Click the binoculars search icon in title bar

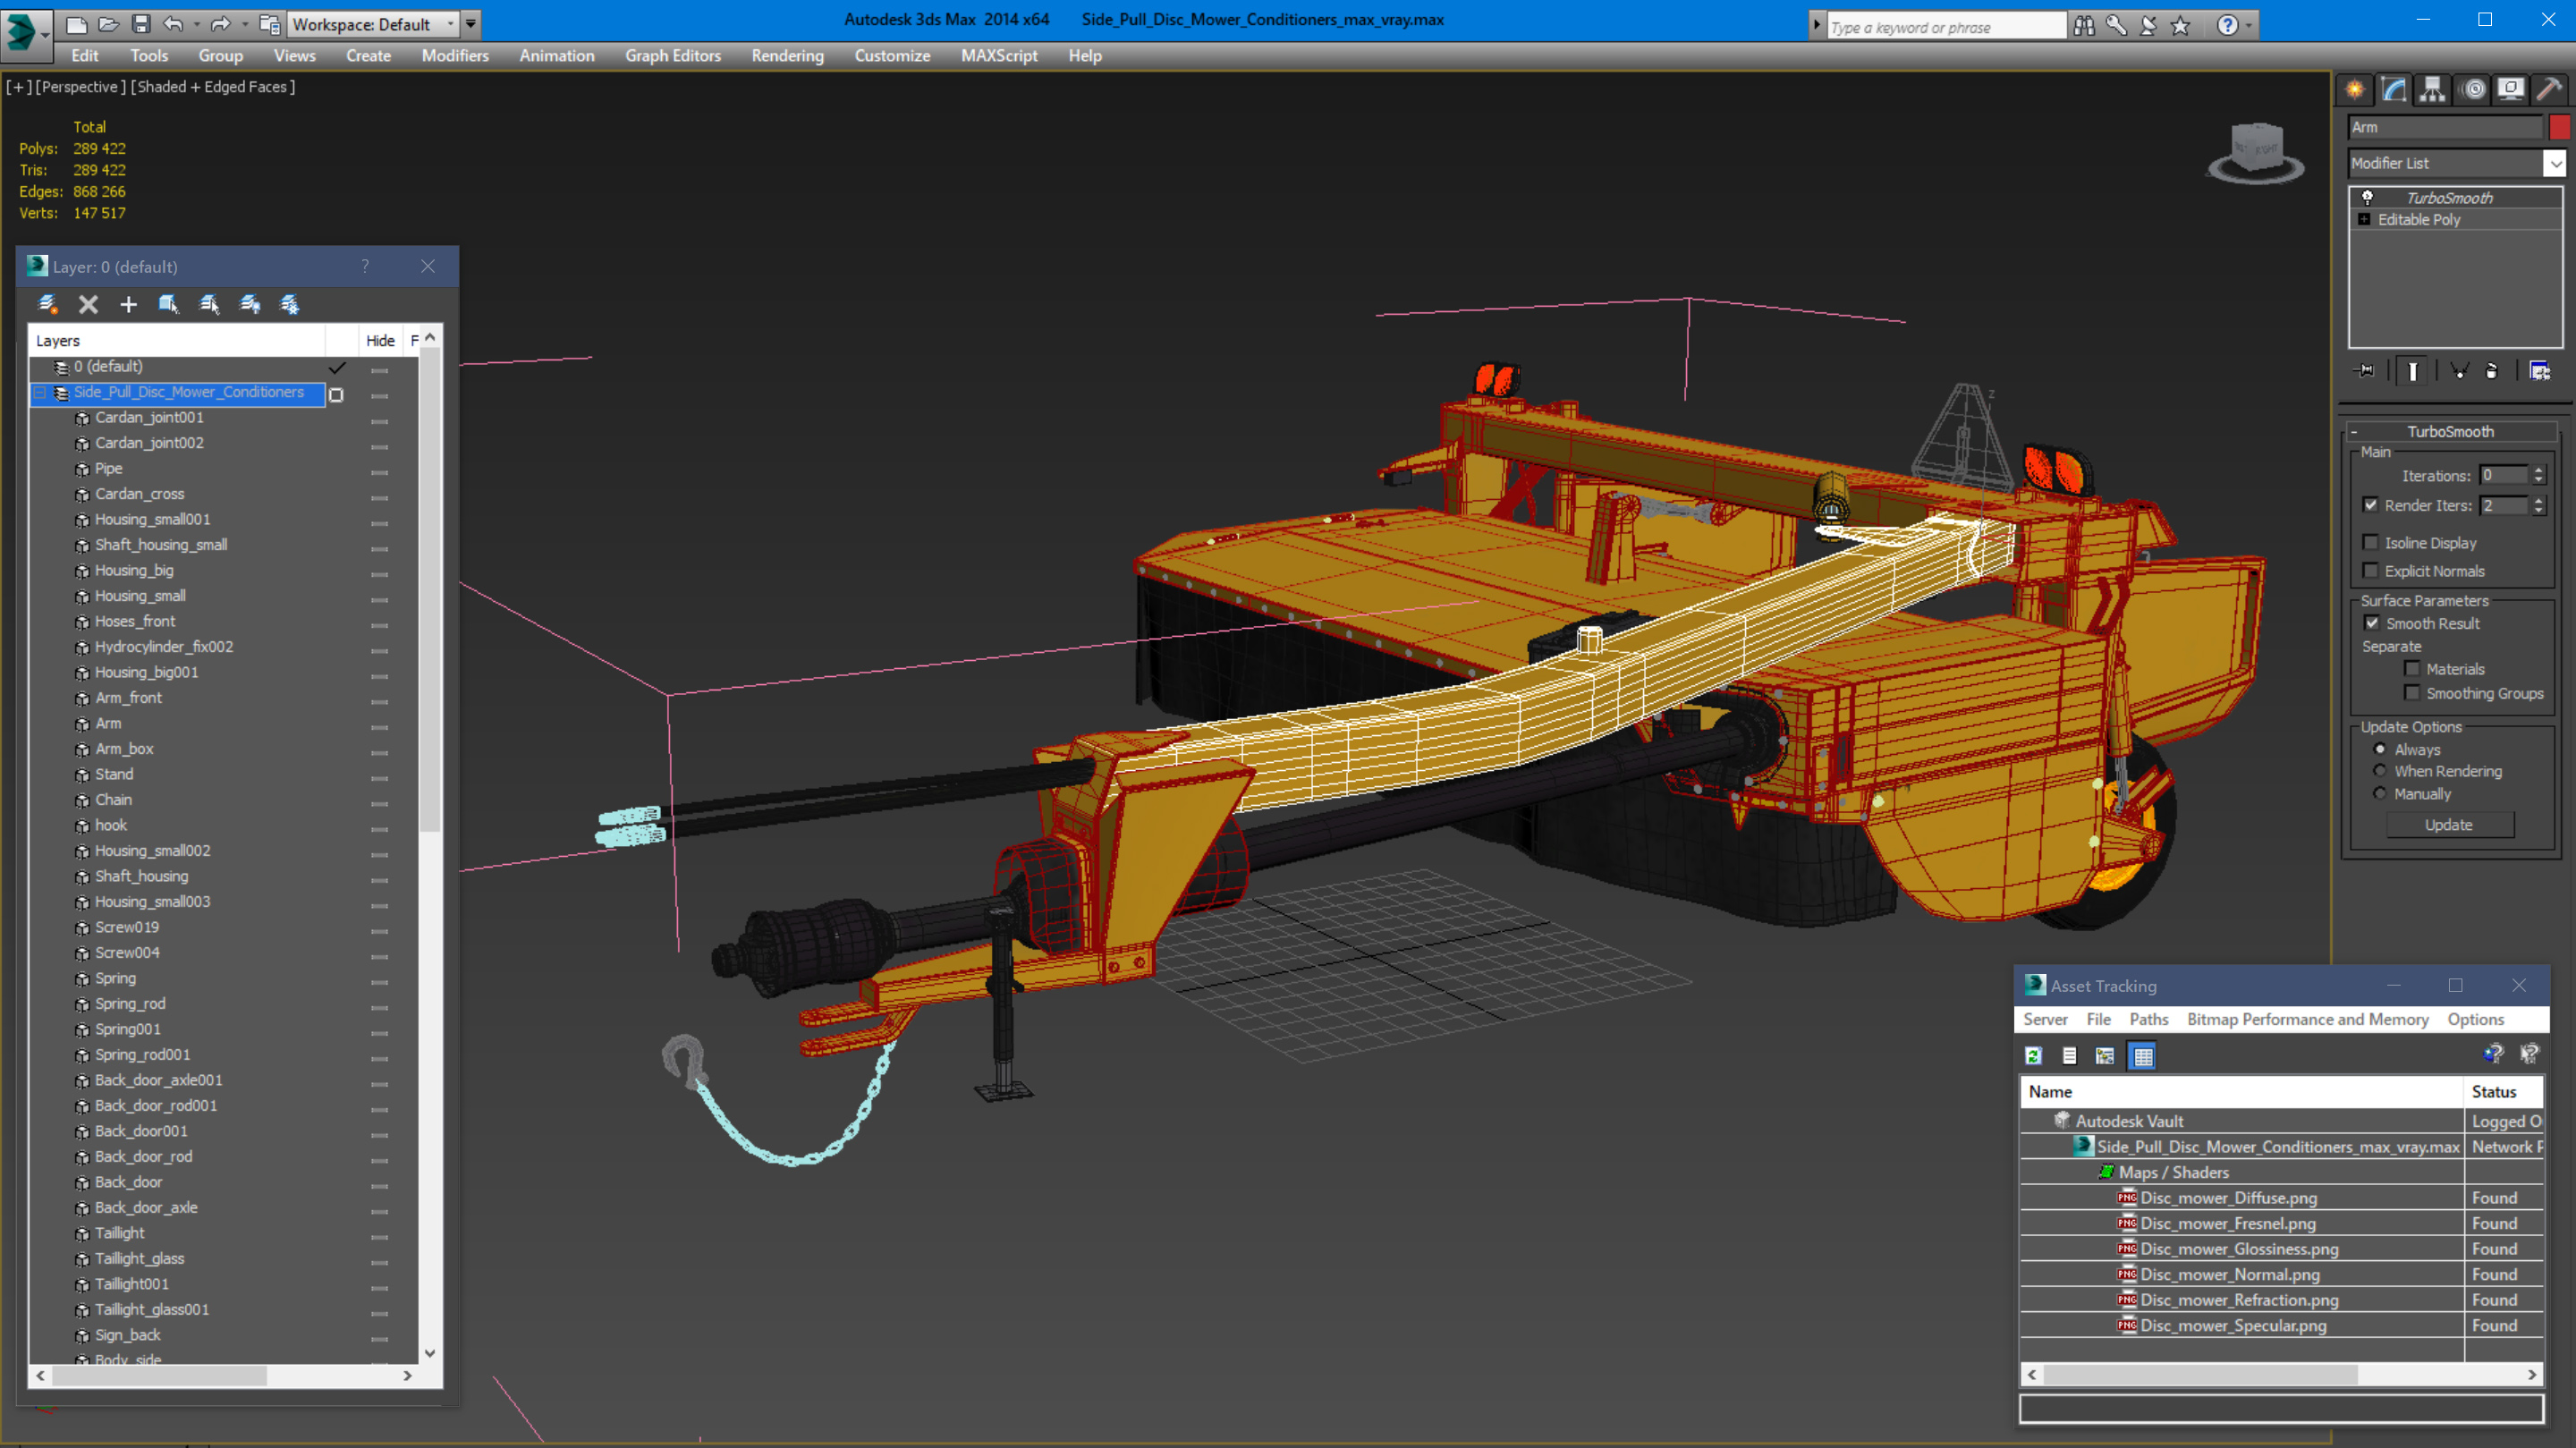point(2084,26)
